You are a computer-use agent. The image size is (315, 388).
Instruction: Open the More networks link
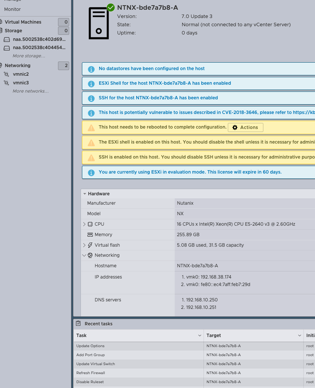tap(30, 91)
